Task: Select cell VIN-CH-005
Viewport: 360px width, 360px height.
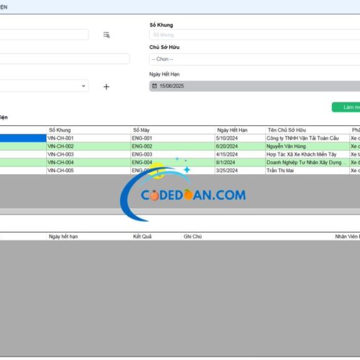Action: pos(89,171)
